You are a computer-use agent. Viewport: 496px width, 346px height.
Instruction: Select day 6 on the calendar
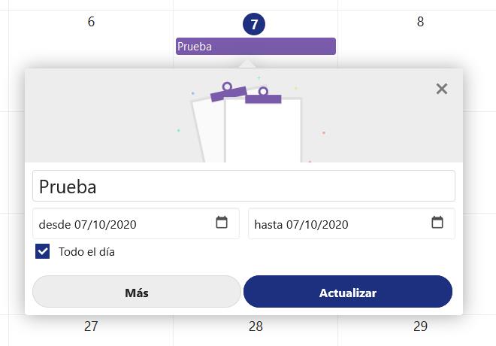coord(91,22)
